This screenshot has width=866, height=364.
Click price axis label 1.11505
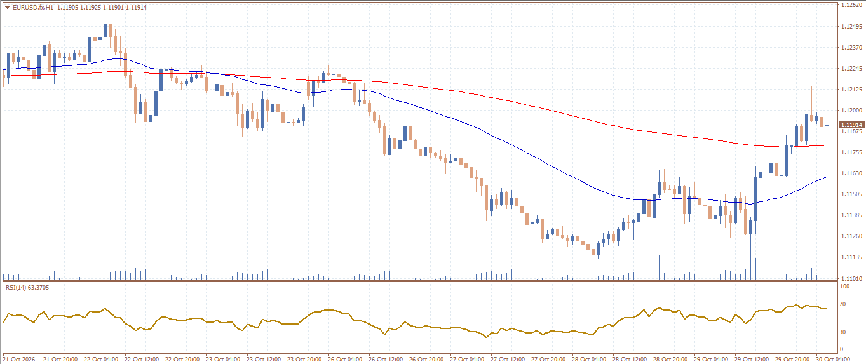(x=850, y=194)
